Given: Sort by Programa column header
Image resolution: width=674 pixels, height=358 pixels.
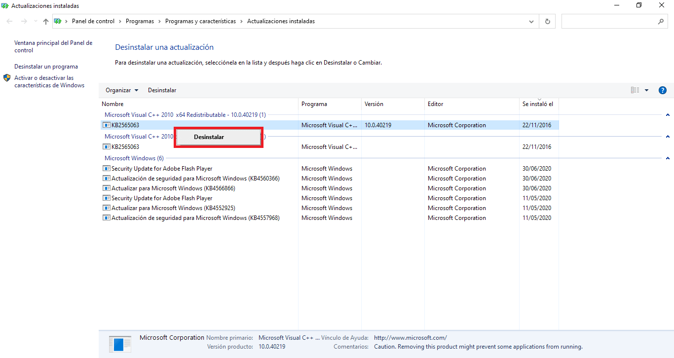Looking at the screenshot, I should 330,104.
